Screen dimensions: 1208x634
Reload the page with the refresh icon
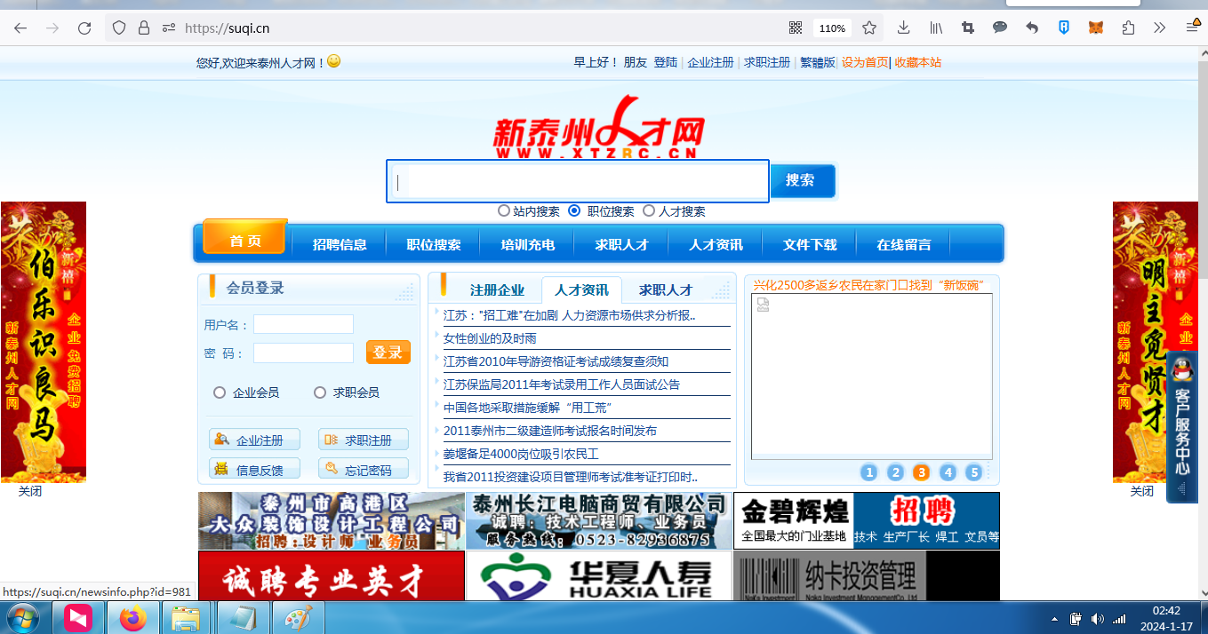tap(84, 28)
